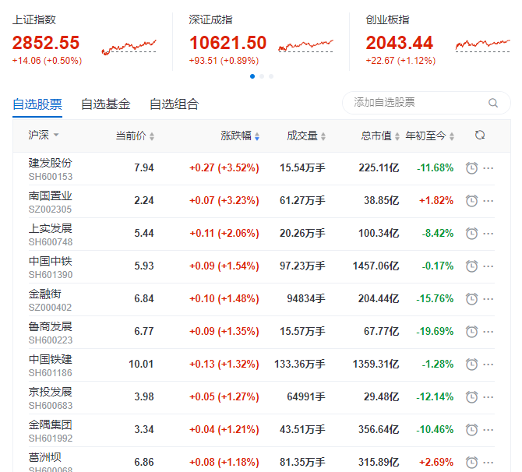Sort by 涨跌幅 column
The width and height of the screenshot is (522, 472).
[240, 136]
